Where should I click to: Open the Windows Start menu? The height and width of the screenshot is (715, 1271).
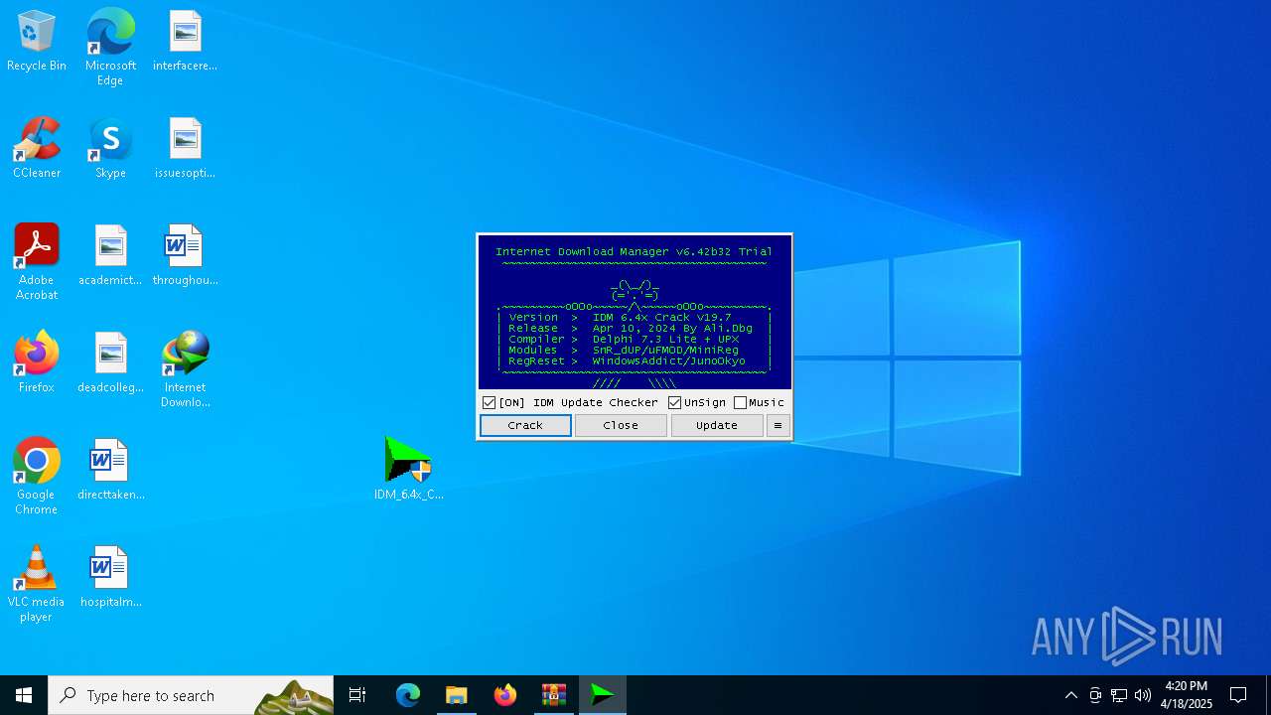coord(24,695)
